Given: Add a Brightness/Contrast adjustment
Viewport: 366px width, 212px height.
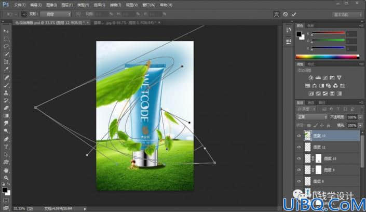Looking at the screenshot, I should 310,77.
